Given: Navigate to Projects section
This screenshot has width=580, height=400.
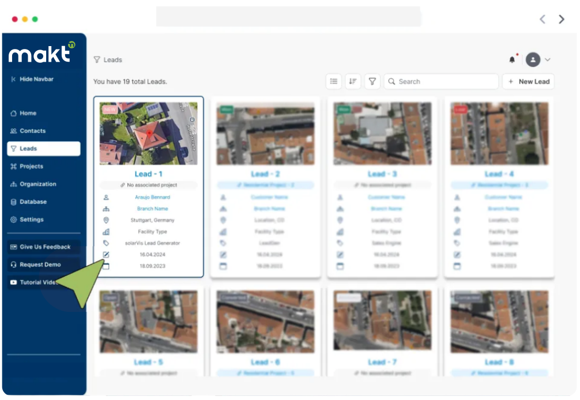Looking at the screenshot, I should [x=31, y=166].
